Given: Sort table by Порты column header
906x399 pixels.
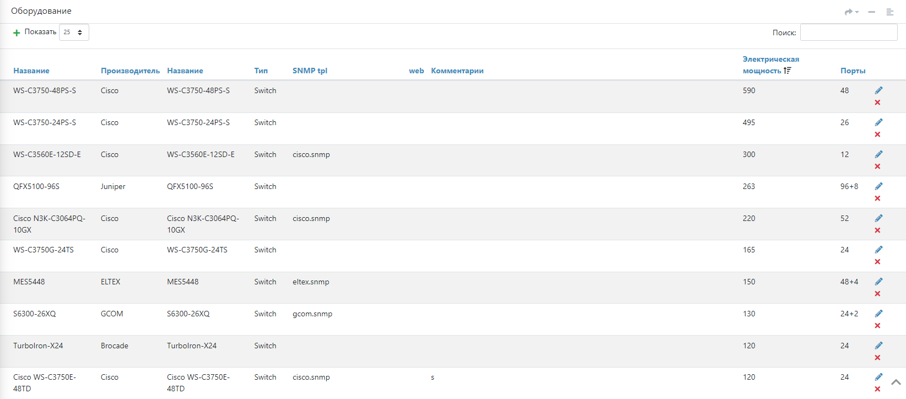Looking at the screenshot, I should [853, 71].
